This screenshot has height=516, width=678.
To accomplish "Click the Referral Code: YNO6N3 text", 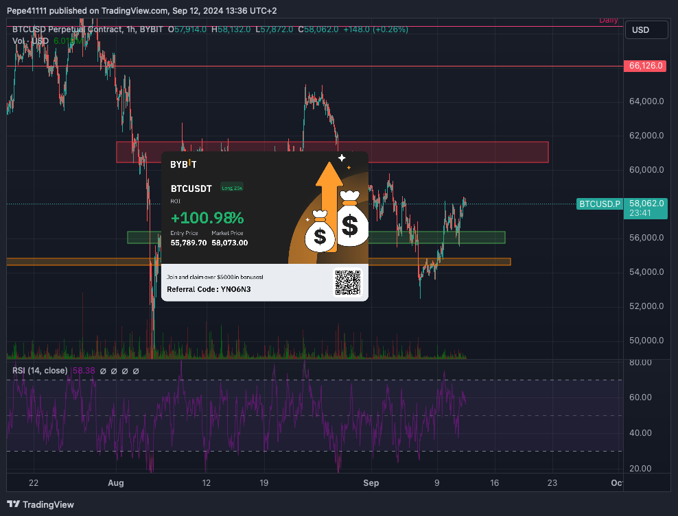I will point(209,289).
